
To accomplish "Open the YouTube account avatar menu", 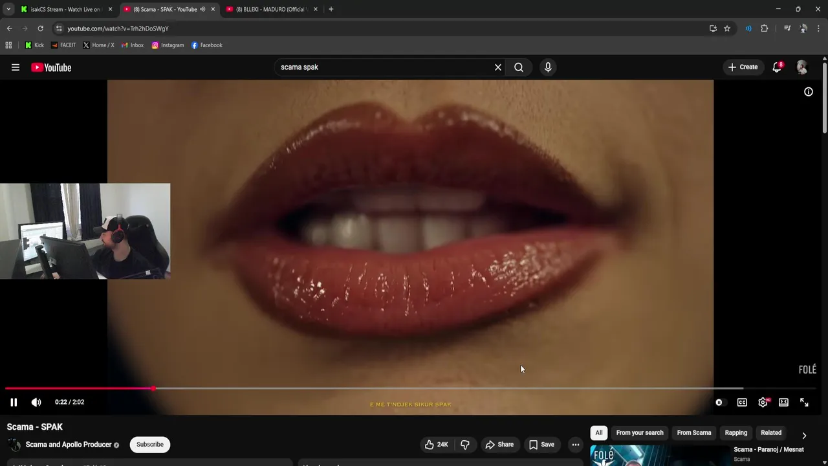I will point(802,67).
